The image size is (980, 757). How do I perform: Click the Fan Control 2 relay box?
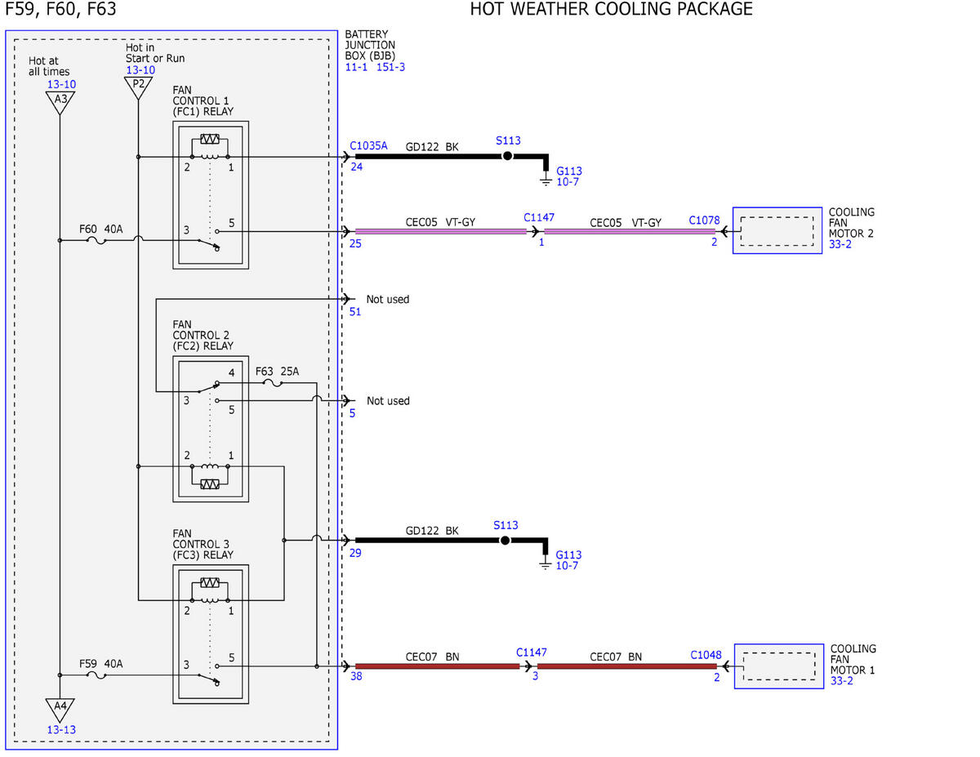pyautogui.click(x=211, y=428)
